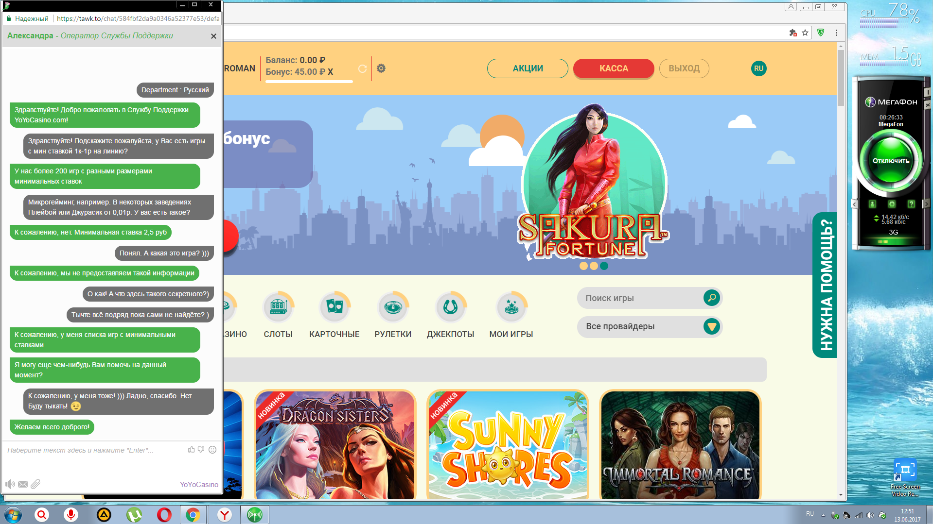This screenshot has width=933, height=524.
Task: Focus the chat message input field
Action: [x=95, y=450]
